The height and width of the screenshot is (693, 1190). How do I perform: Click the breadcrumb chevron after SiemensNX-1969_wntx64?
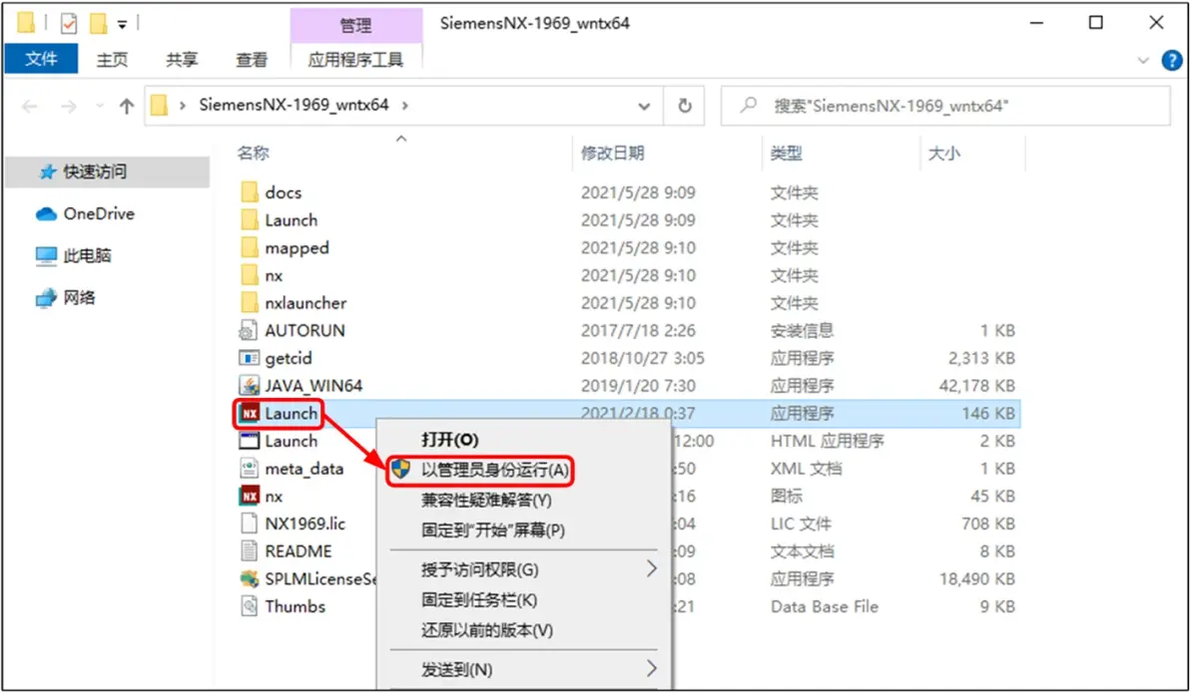click(x=404, y=106)
